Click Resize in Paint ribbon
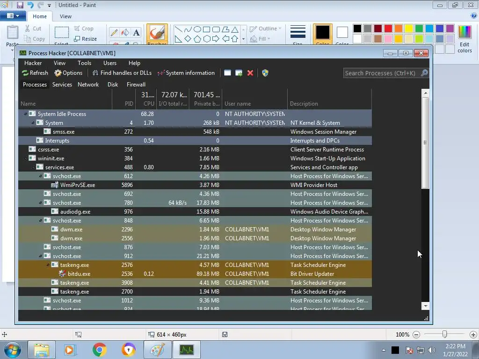 tap(85, 39)
